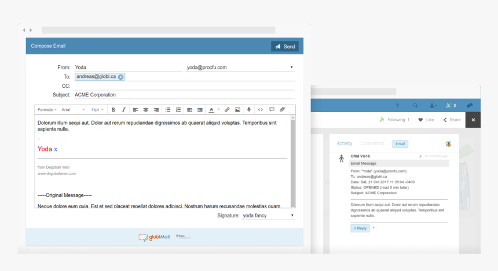The height and width of the screenshot is (271, 498).
Task: Click the Yoda x signature name
Action: pyautogui.click(x=47, y=149)
